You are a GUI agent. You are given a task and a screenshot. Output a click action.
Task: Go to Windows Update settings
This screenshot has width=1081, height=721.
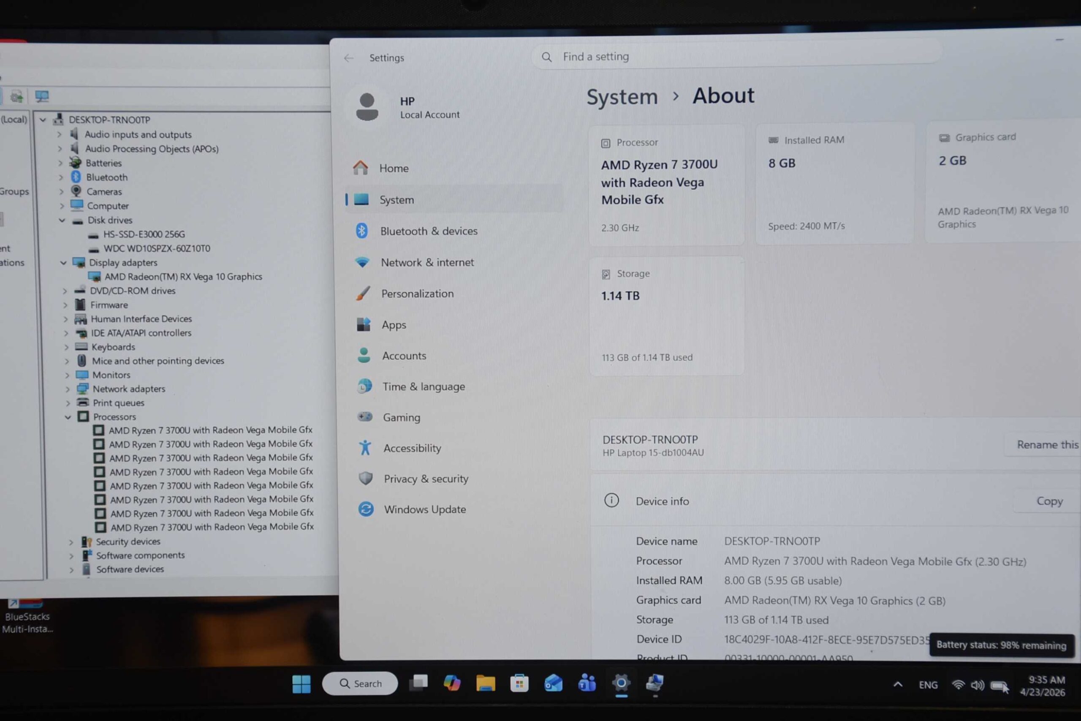coord(425,509)
